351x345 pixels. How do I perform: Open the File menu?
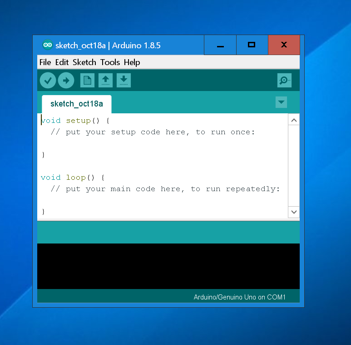(x=45, y=62)
